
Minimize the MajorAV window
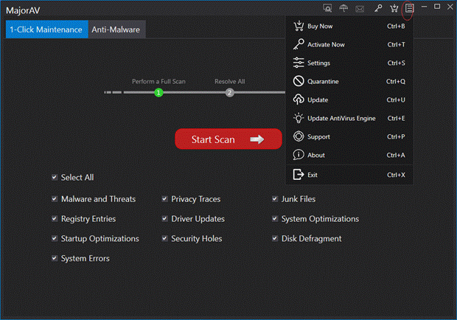pyautogui.click(x=424, y=7)
